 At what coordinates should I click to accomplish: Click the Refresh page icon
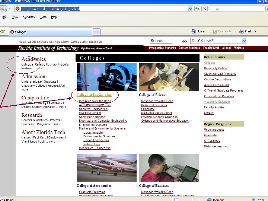pos(197,9)
